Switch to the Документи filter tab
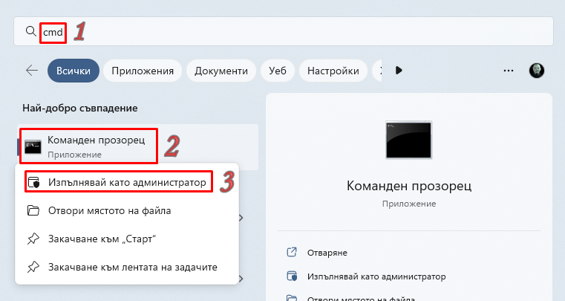This screenshot has width=565, height=301. coord(221,71)
